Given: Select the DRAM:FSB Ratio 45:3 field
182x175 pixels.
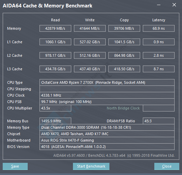Looking at the screenshot, I should click(x=159, y=121).
